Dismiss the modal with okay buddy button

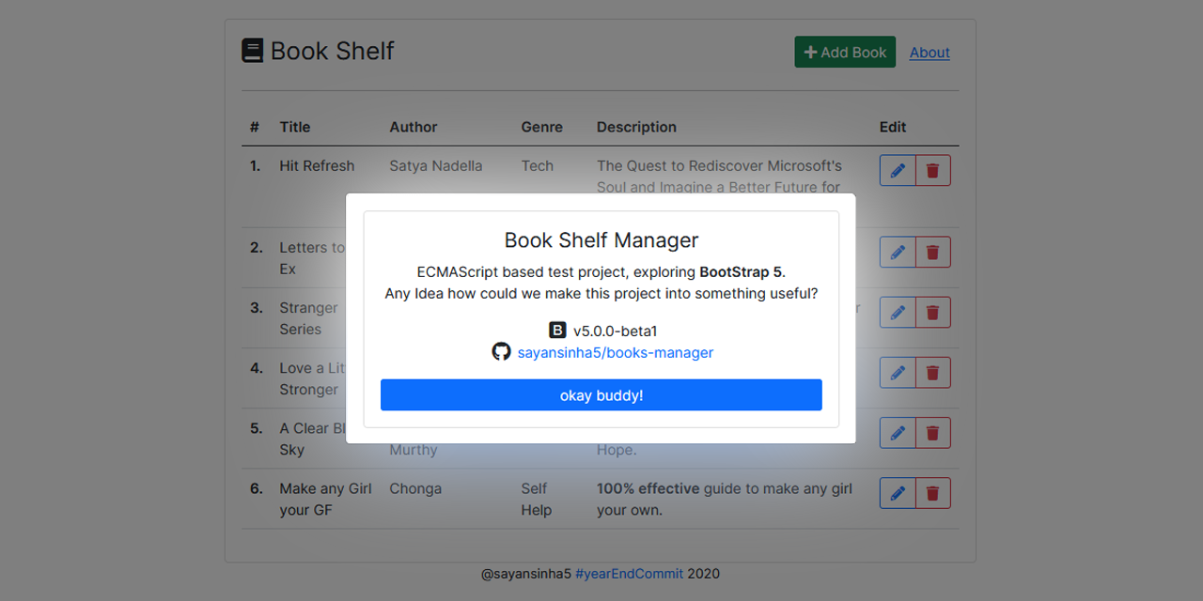601,394
